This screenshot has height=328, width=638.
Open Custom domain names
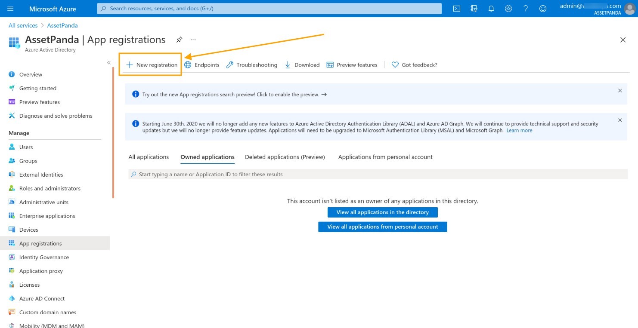48,312
